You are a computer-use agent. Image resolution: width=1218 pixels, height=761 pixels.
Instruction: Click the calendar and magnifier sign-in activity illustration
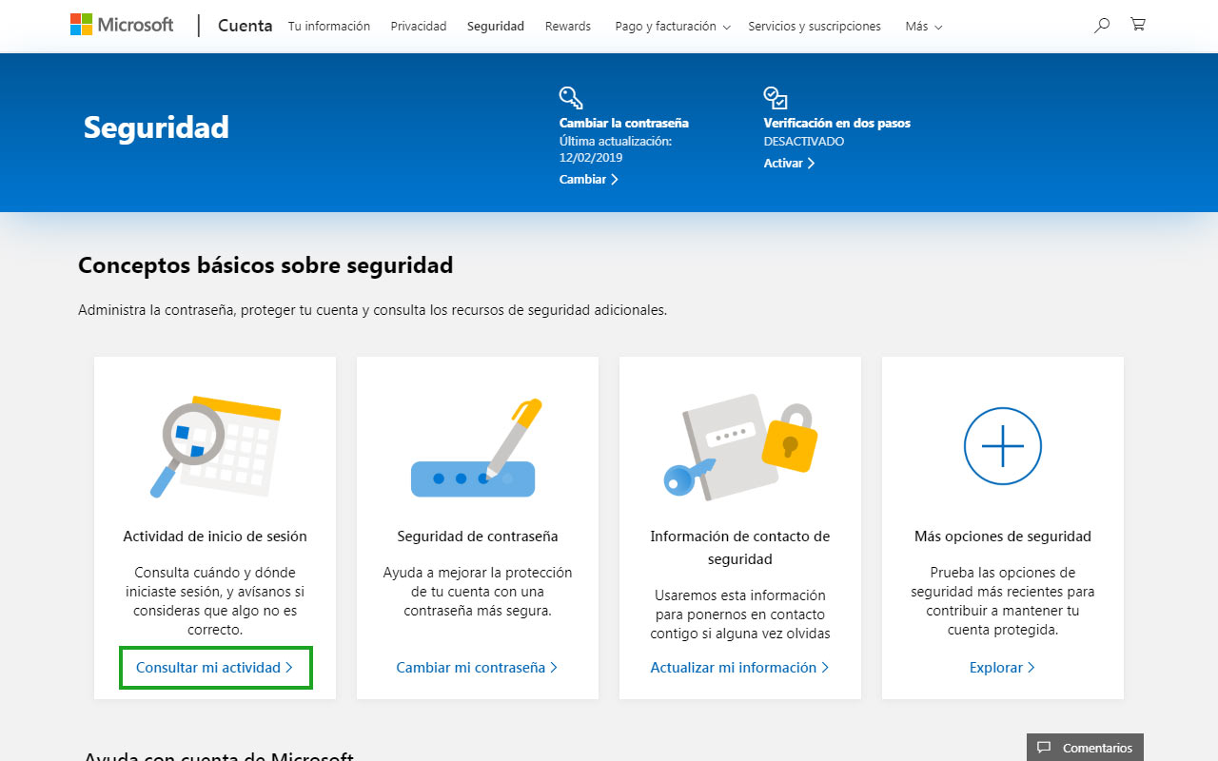click(x=215, y=447)
